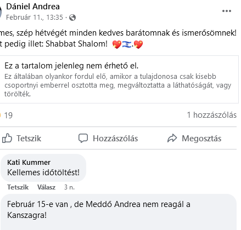Open the 1 hozzászólás comments link
Viewport: 241px width, 230px height.
click(x=212, y=115)
